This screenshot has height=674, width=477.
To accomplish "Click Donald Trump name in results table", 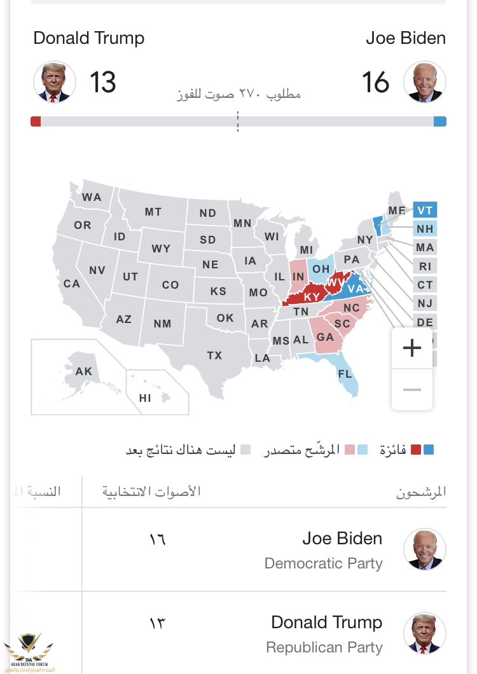I will 326,622.
